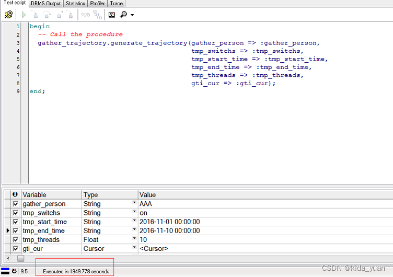Click the debugger object browser icon
The width and height of the screenshot is (393, 277).
[x=8, y=15]
